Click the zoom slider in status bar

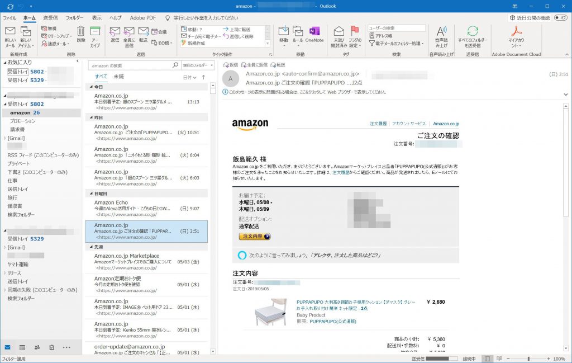click(x=528, y=359)
